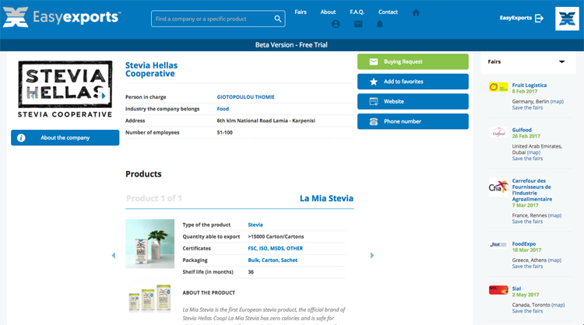Click the Stevia product type link
The height and width of the screenshot is (325, 584).
(x=255, y=225)
